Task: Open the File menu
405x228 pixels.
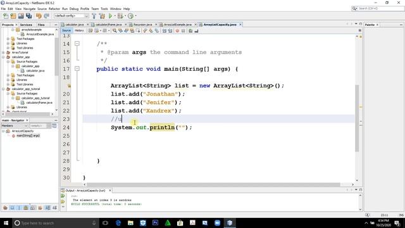Action: [3, 9]
